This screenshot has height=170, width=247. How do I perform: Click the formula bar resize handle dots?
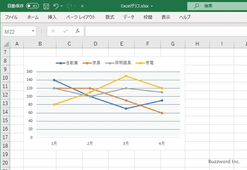point(42,31)
